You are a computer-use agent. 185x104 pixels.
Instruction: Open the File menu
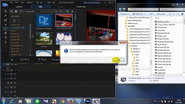[11, 2]
